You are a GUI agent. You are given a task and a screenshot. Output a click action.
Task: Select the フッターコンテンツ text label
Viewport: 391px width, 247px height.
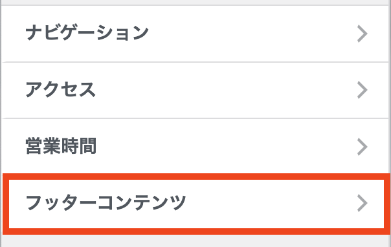pos(106,202)
